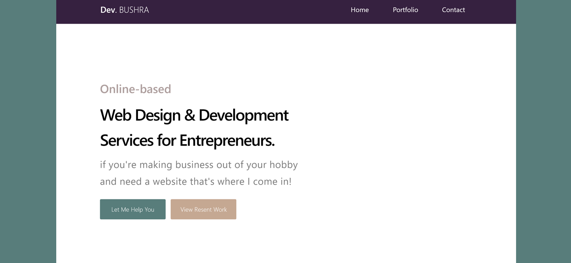Click the Online-based subheading text

tap(135, 89)
